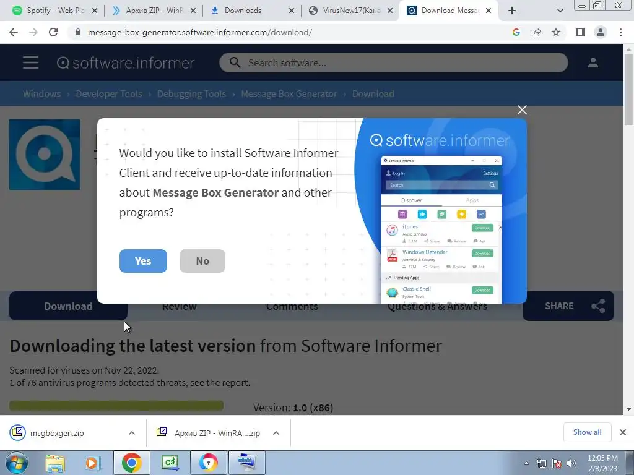Toggle the browser side panel icon
634x475 pixels.
[581, 32]
